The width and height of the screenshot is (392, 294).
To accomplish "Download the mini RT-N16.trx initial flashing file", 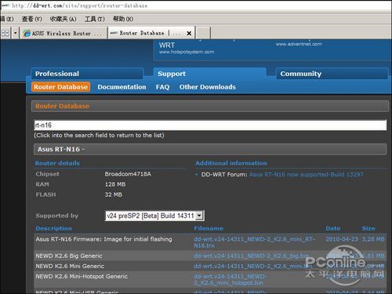I will click(x=255, y=242).
